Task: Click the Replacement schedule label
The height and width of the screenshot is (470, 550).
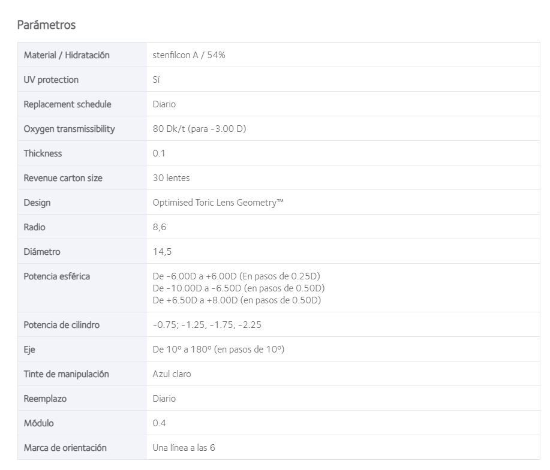Action: [x=67, y=104]
